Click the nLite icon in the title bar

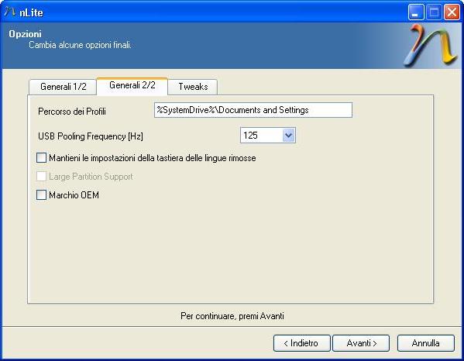coord(10,12)
